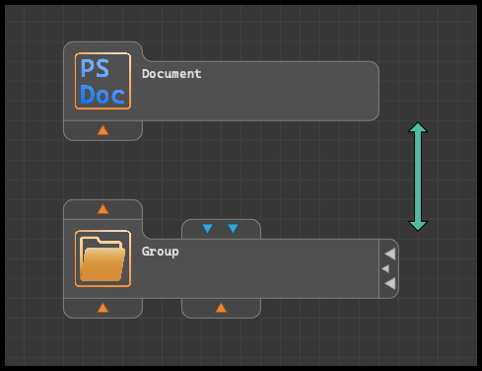The image size is (482, 371).
Task: Select the Document node label
Action: (x=172, y=74)
